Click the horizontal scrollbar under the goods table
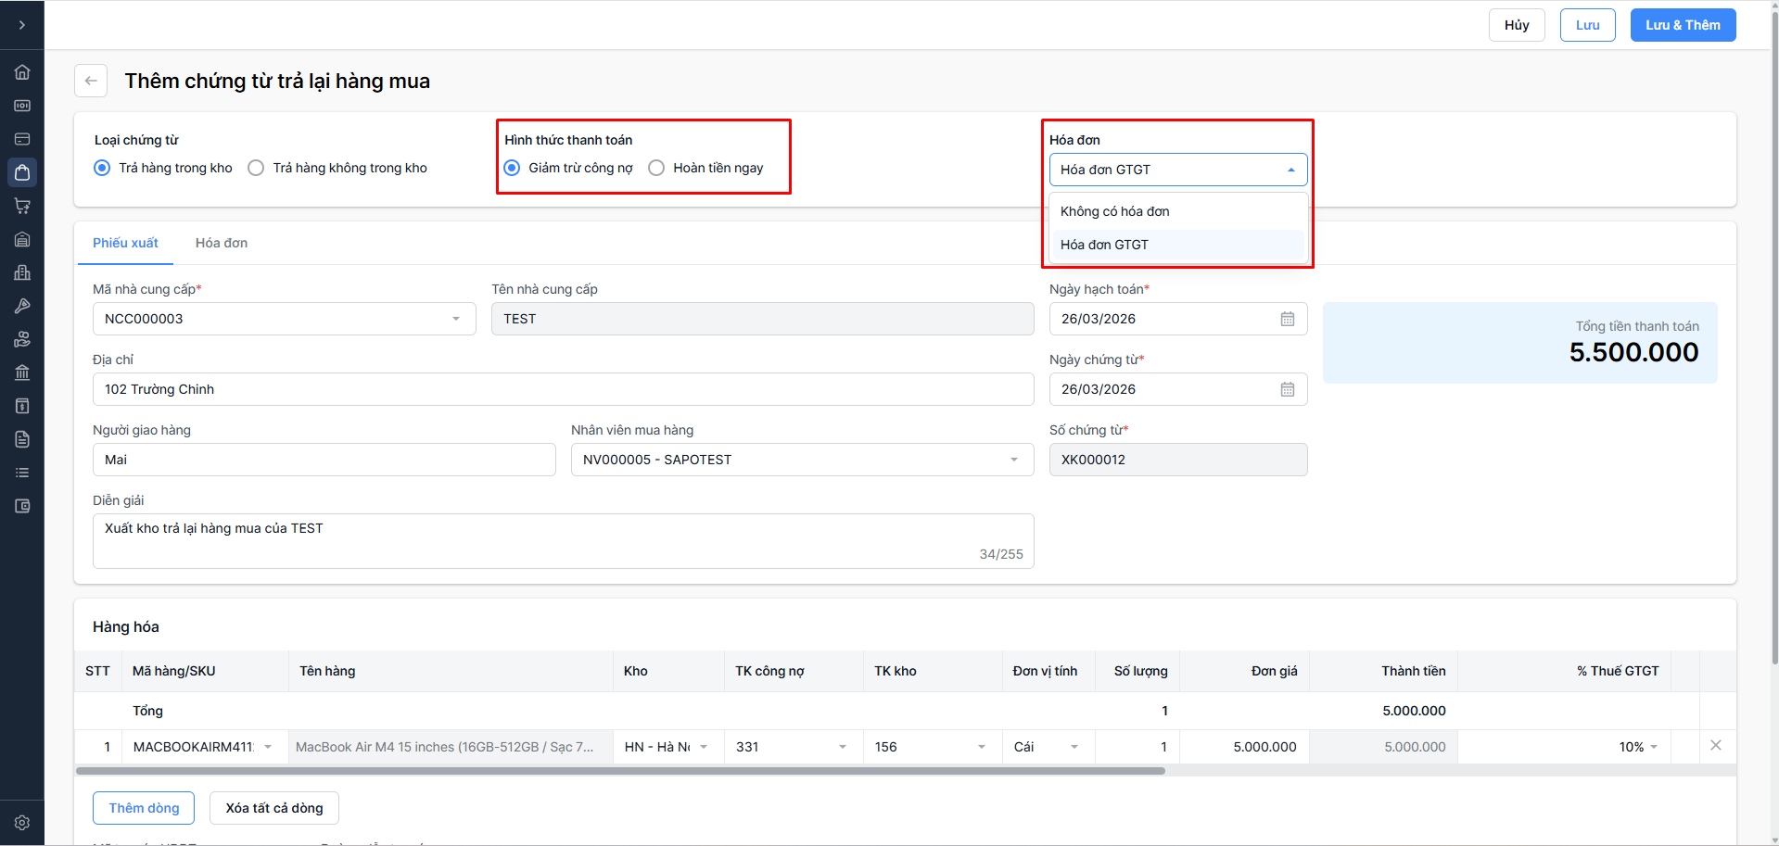1779x846 pixels. tap(620, 771)
